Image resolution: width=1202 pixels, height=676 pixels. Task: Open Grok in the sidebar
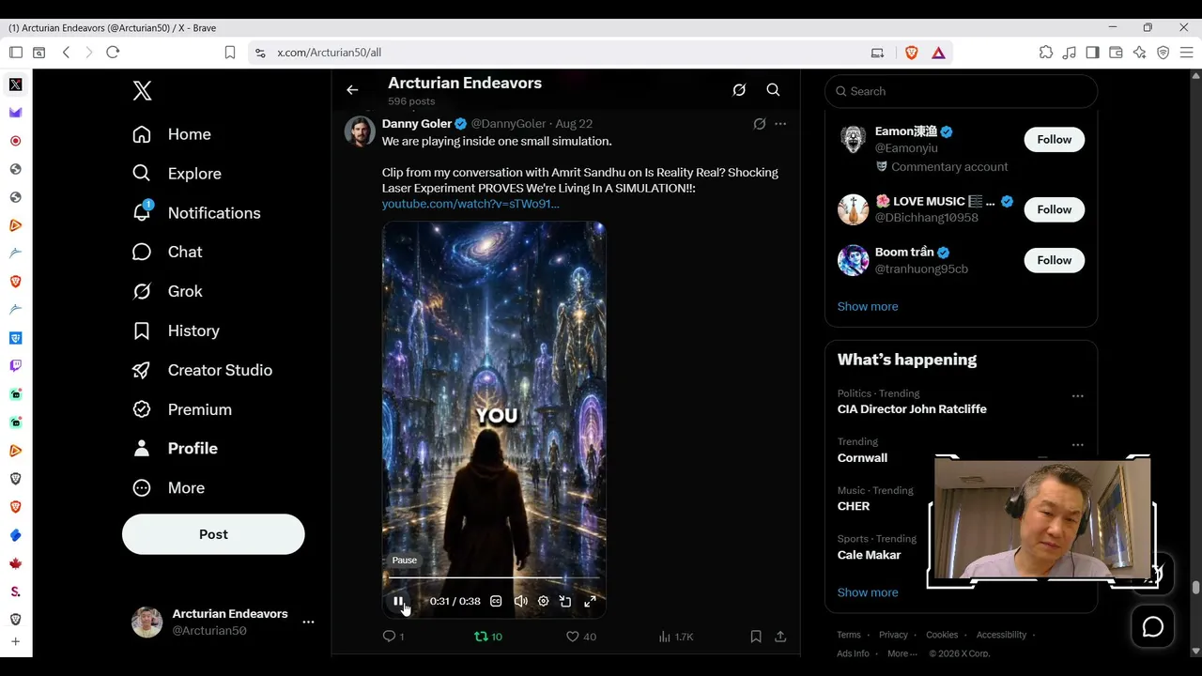click(x=168, y=291)
